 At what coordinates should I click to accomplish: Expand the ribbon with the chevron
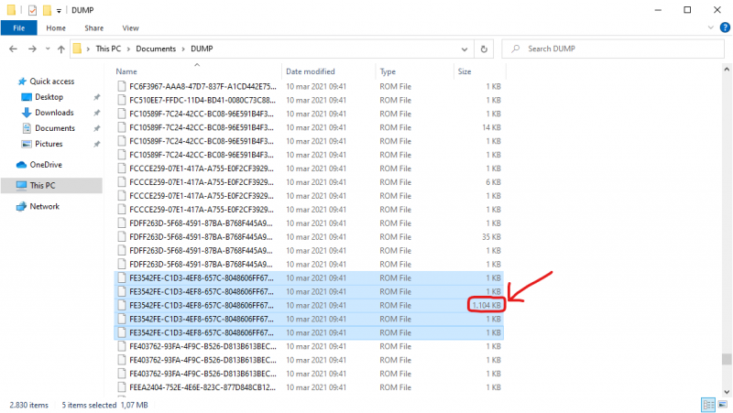(x=711, y=27)
